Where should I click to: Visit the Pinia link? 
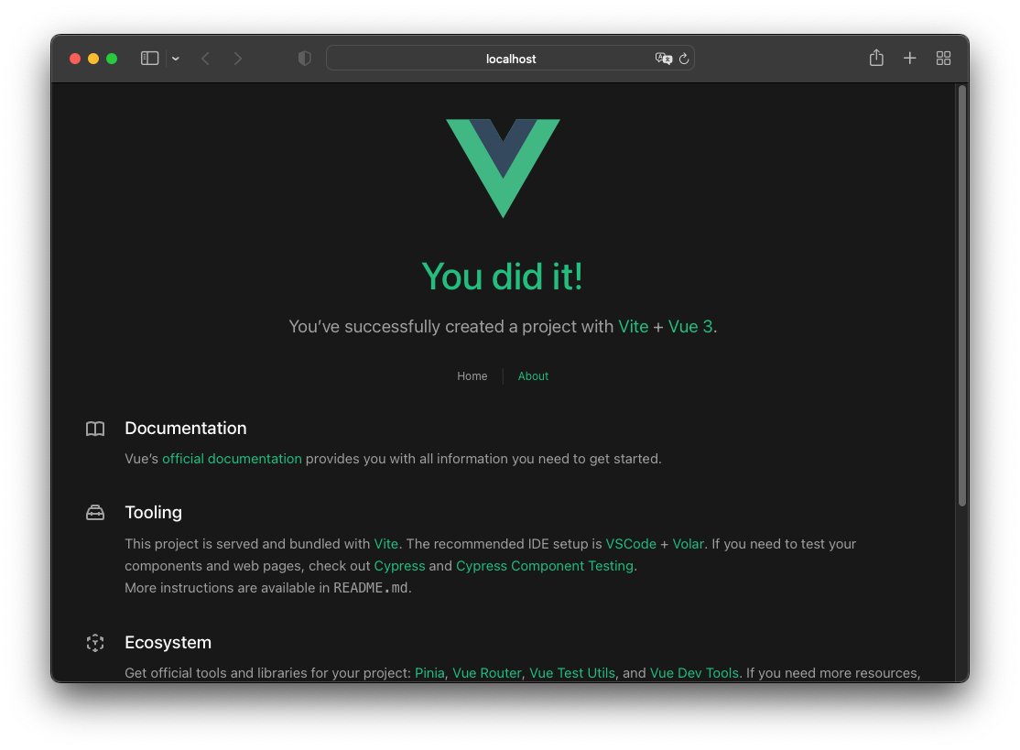coord(429,673)
